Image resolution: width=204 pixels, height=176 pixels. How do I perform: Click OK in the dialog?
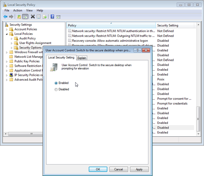click(98, 169)
